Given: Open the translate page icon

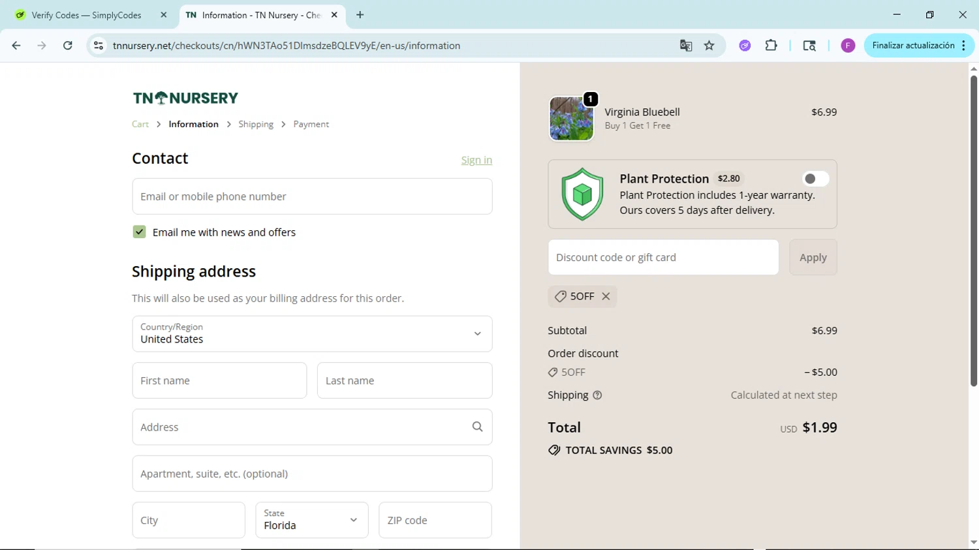Looking at the screenshot, I should 686,46.
